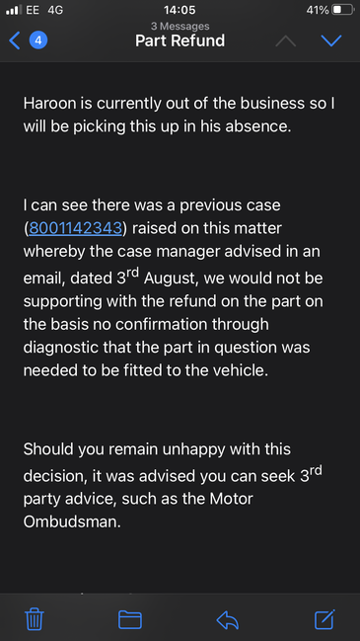
Task: Tap the unread count badge showing 4
Action: (38, 40)
